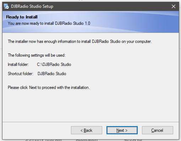Click the "Install folder:" label
This screenshot has width=181, height=141.
(x=18, y=64)
